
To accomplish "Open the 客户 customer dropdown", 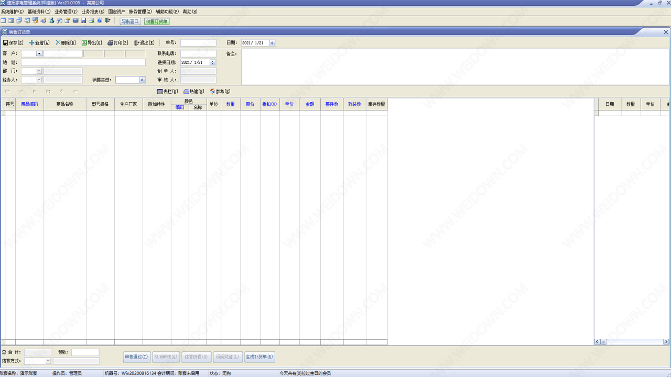I will pos(39,53).
